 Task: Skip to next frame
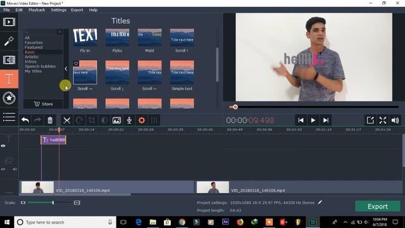coord(326,120)
